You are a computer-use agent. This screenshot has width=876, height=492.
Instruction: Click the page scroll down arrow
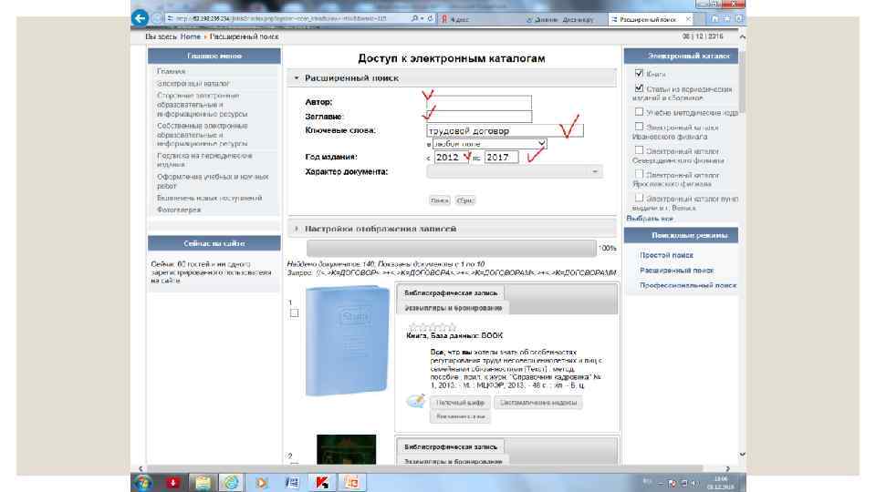click(x=742, y=455)
